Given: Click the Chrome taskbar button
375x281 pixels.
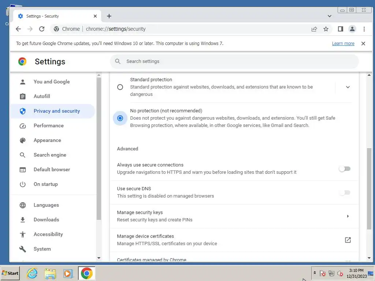Looking at the screenshot, I should pos(86,273).
